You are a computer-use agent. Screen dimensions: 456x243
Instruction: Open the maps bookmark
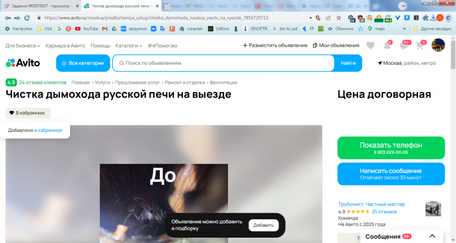click(x=376, y=29)
